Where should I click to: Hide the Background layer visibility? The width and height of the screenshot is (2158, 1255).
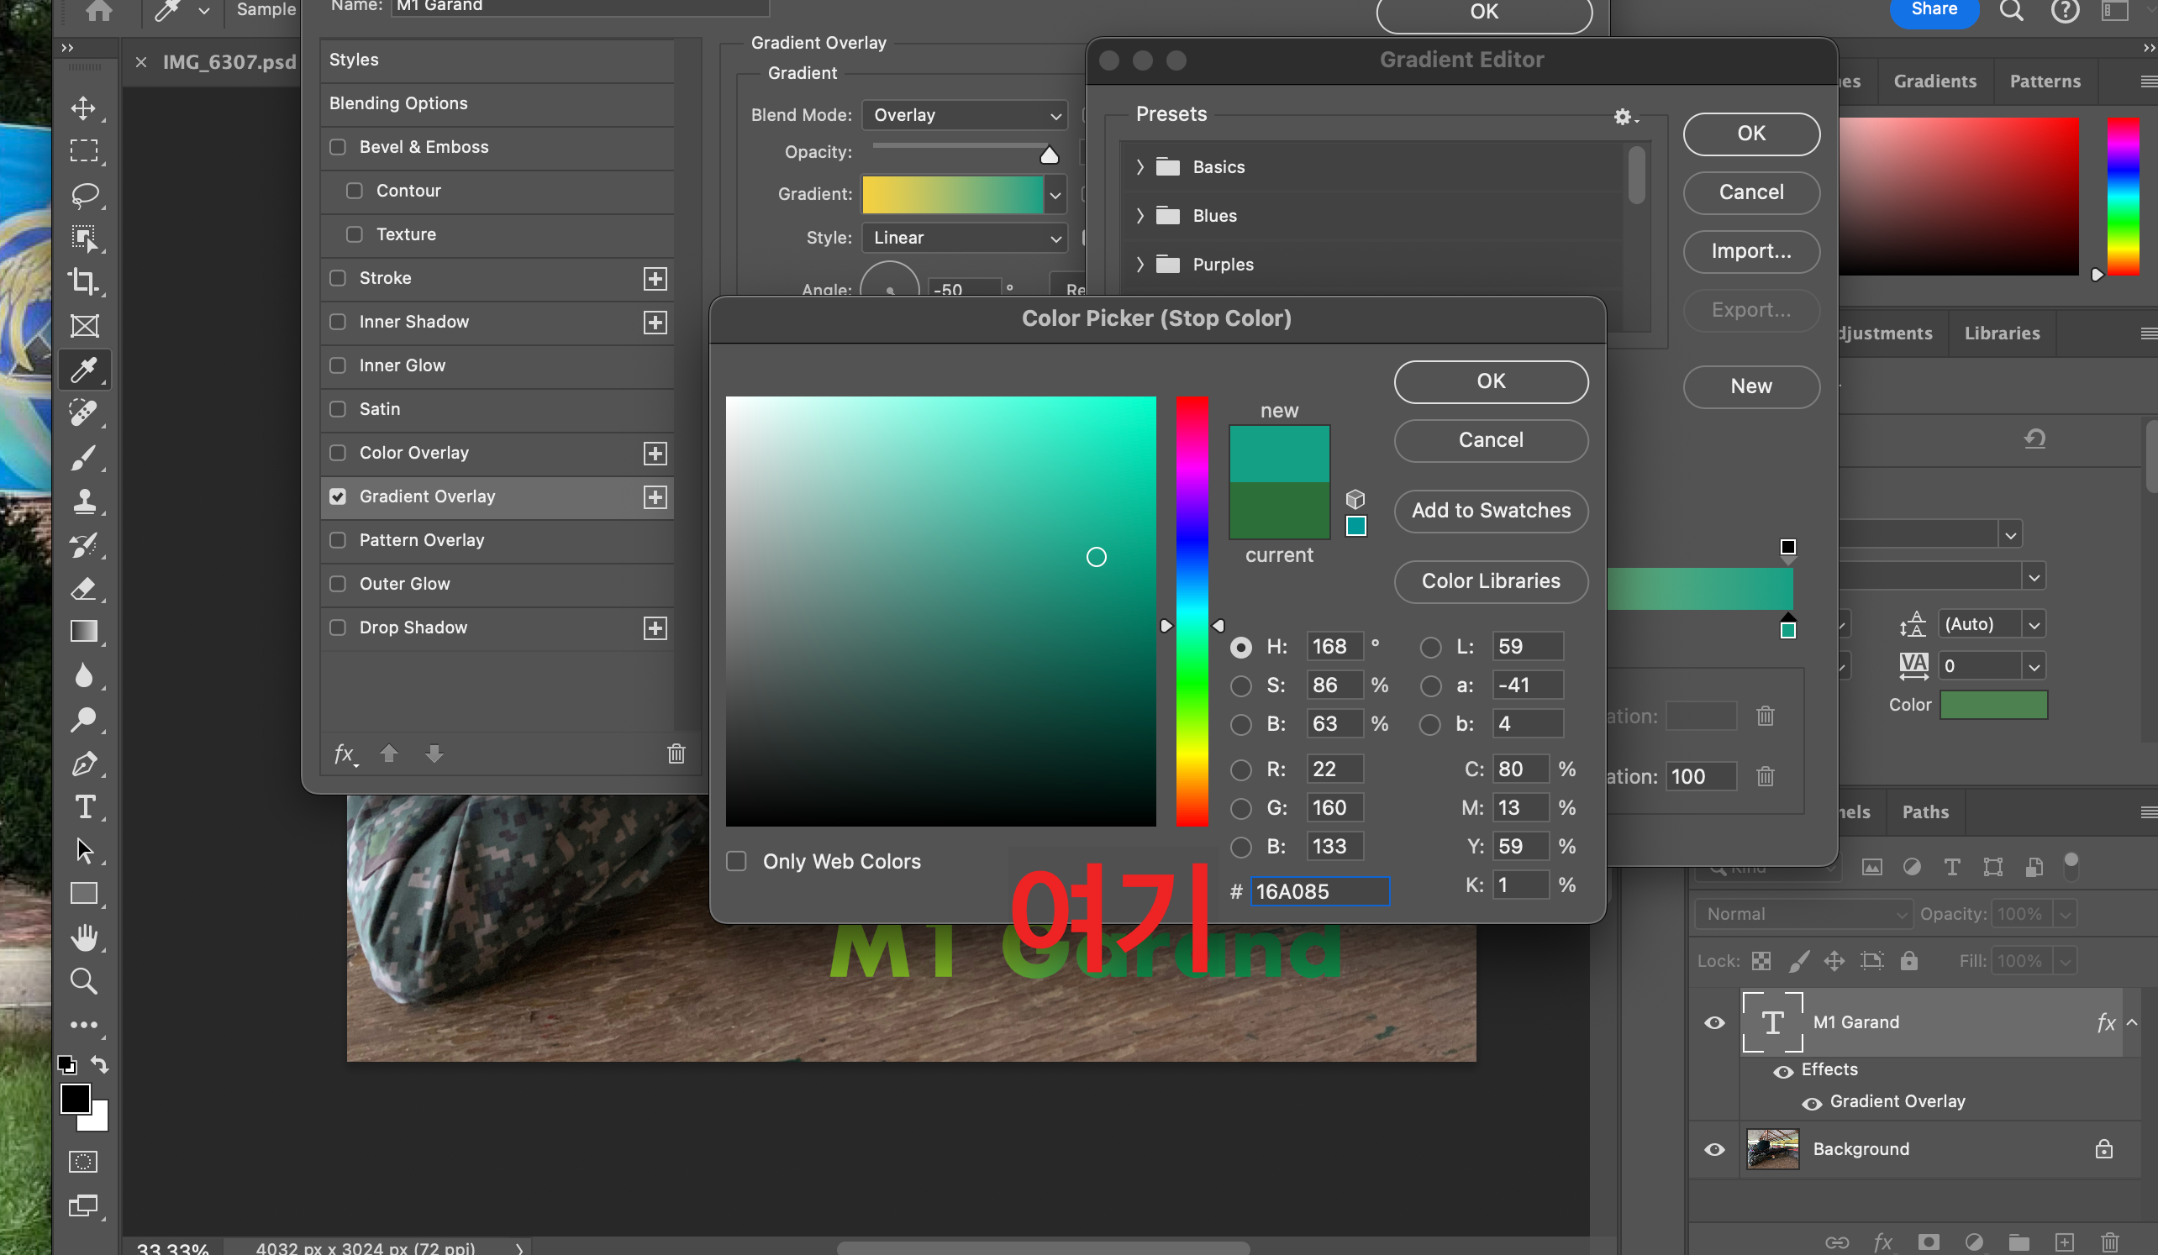tap(1714, 1149)
